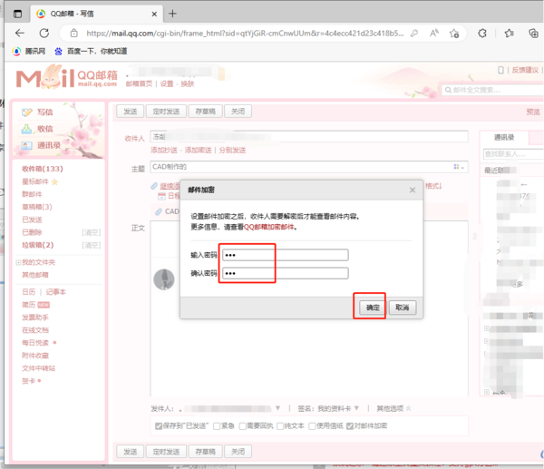Click the 写信 compose mail icon

[x=27, y=112]
